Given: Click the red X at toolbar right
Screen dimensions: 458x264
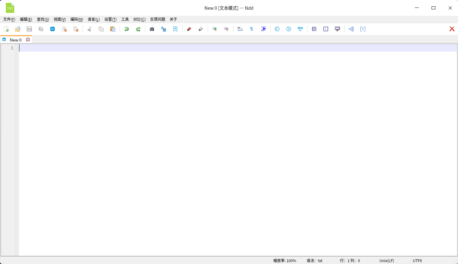Looking at the screenshot, I should coord(452,29).
